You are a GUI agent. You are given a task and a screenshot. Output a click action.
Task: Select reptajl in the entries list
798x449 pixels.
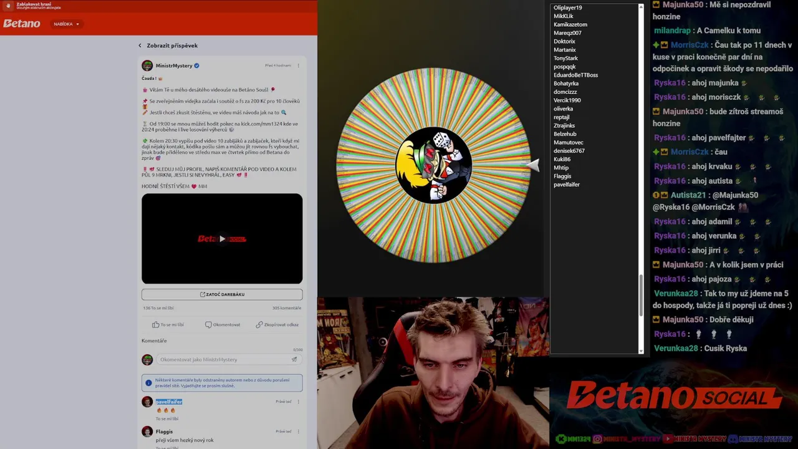click(x=562, y=117)
